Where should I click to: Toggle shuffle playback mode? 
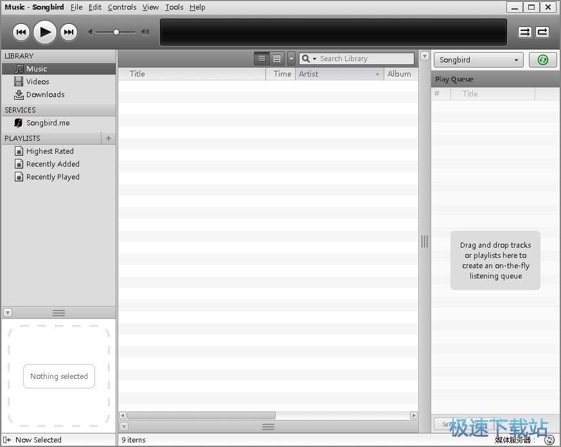[525, 32]
